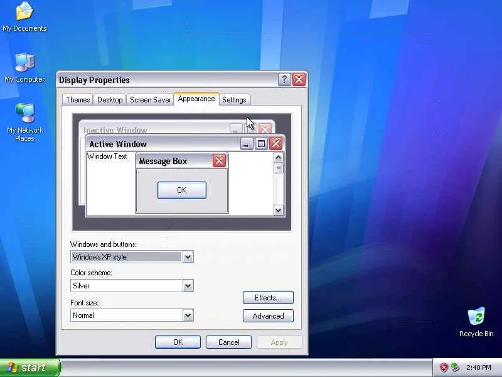Click the taskbar clock showing 2:40 PM
Image resolution: width=502 pixels, height=377 pixels.
tap(478, 368)
